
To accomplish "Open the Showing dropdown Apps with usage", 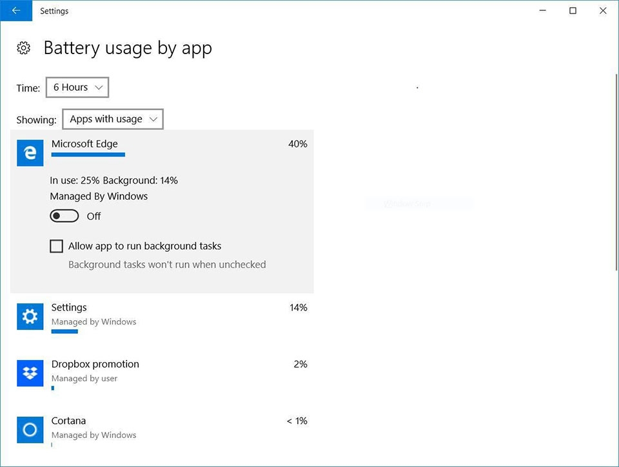I will (113, 119).
